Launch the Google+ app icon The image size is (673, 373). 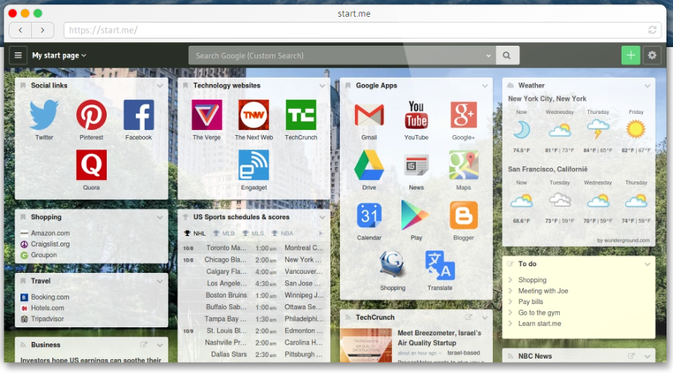pyautogui.click(x=464, y=115)
